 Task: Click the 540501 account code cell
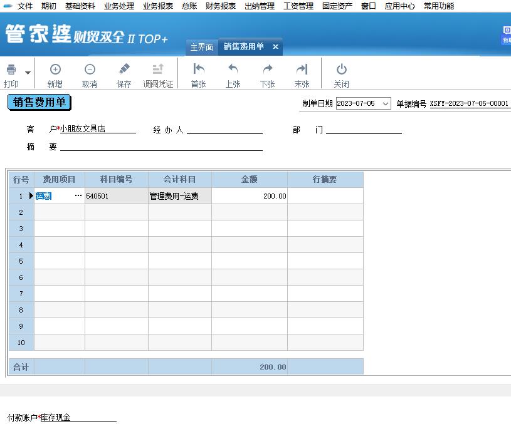pyautogui.click(x=117, y=196)
